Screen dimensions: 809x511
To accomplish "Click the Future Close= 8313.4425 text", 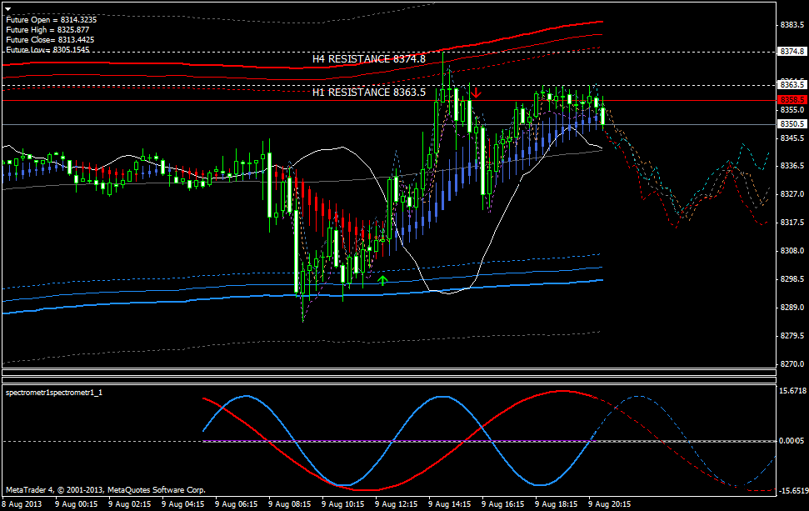I will coord(50,40).
